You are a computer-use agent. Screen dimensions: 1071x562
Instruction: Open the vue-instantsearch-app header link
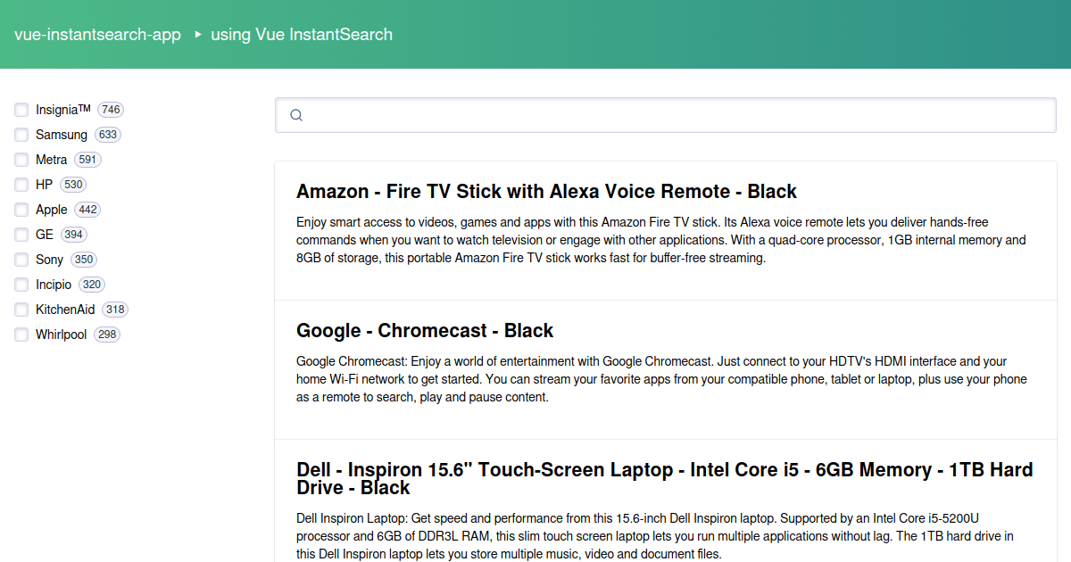pyautogui.click(x=97, y=35)
